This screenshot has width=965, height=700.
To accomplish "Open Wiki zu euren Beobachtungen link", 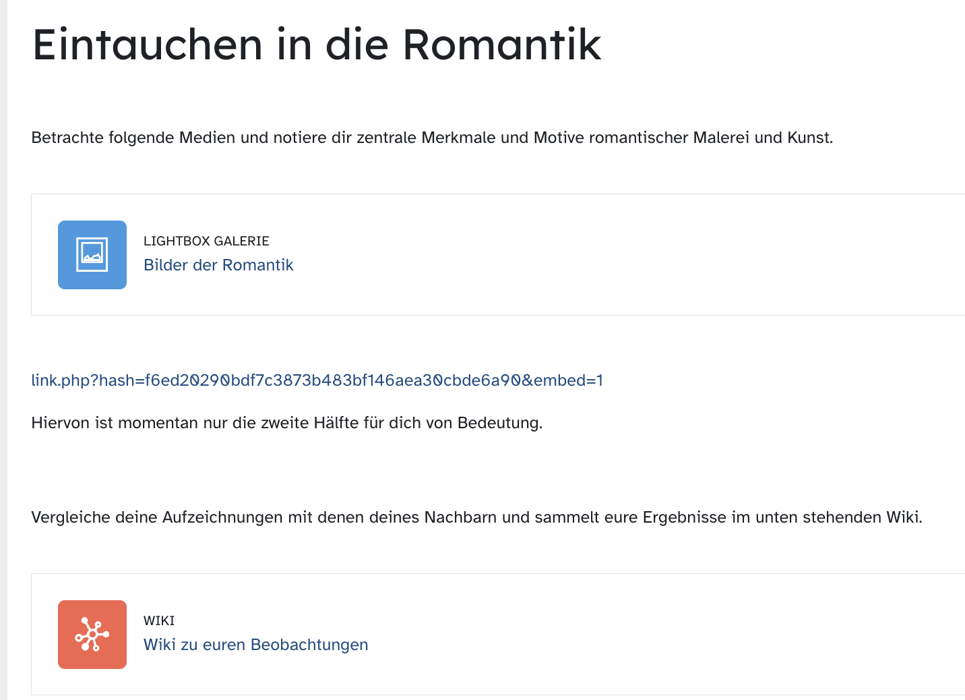I will tap(255, 645).
